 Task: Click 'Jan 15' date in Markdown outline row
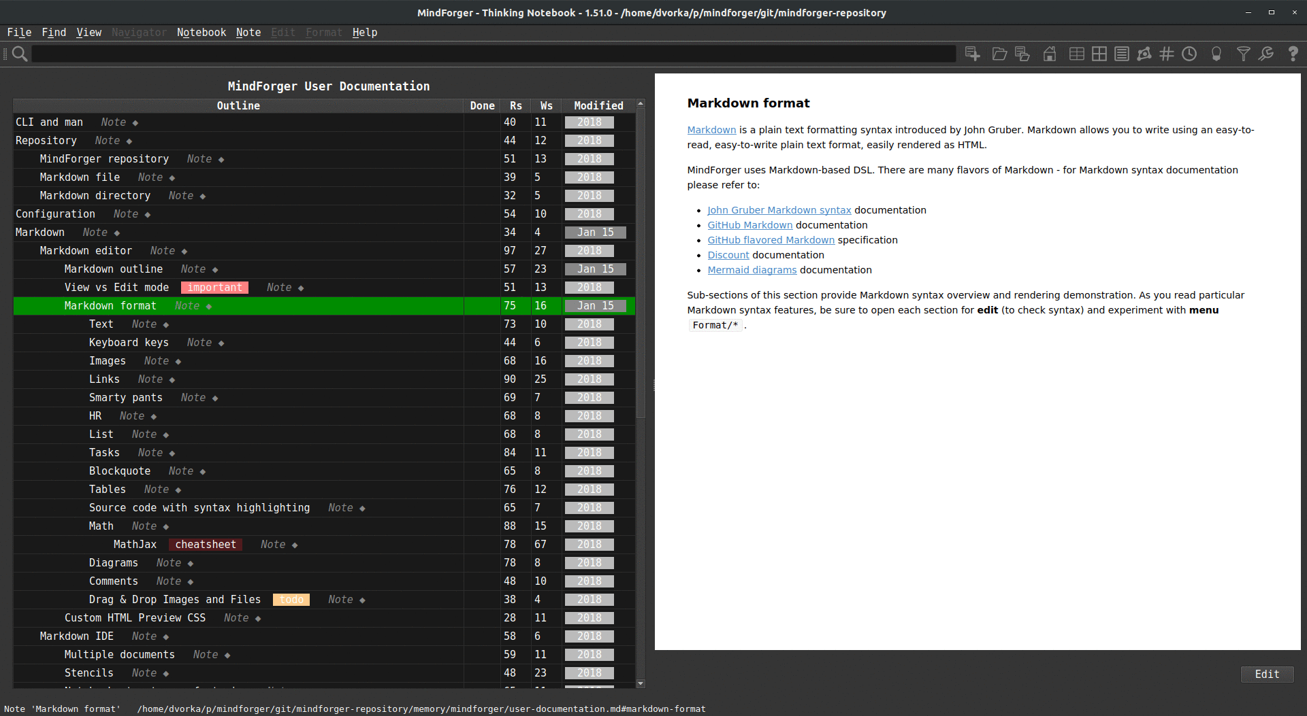(x=596, y=269)
